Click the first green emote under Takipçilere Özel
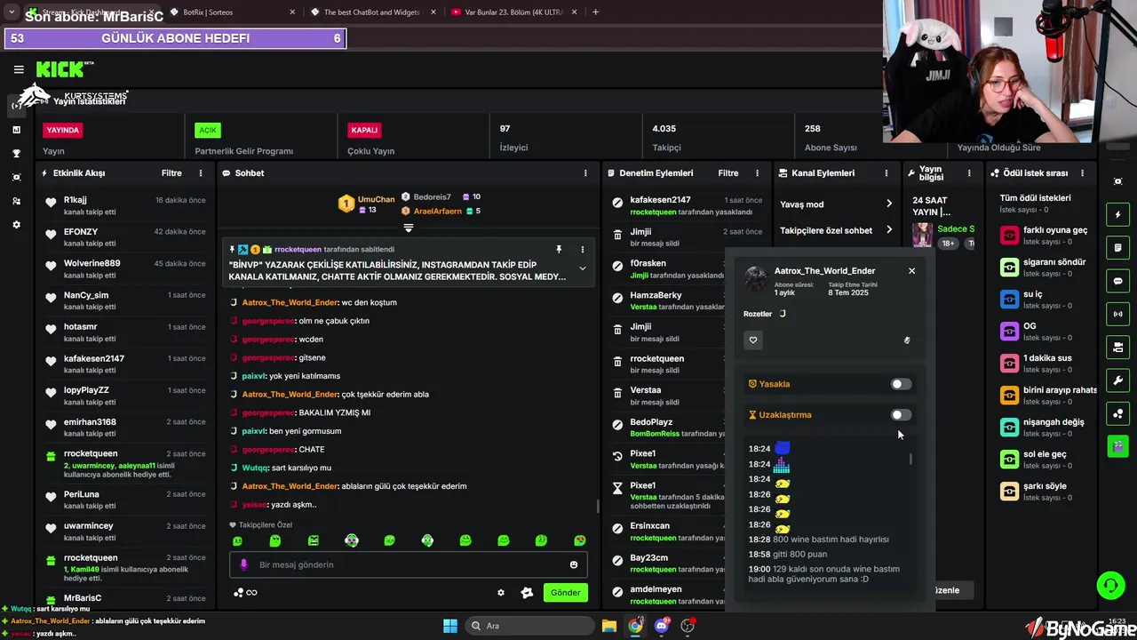The width and height of the screenshot is (1137, 640). tap(237, 540)
